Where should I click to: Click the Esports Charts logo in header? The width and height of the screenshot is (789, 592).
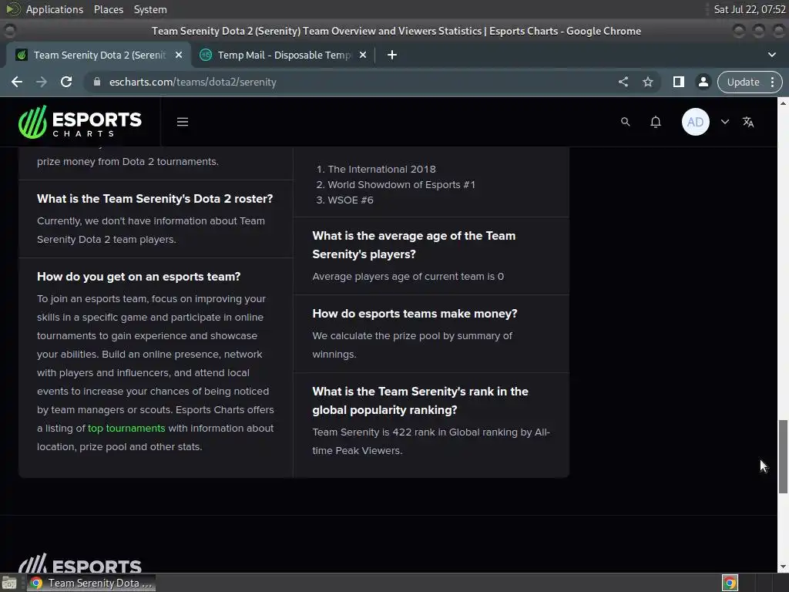(80, 122)
